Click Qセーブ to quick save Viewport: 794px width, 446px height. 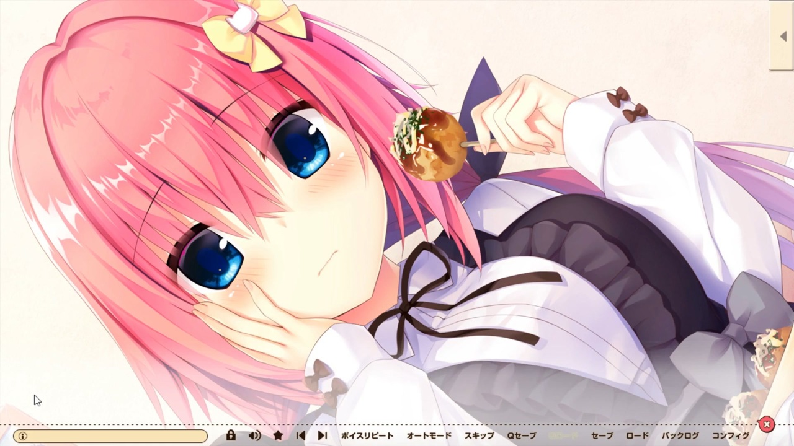pos(522,435)
